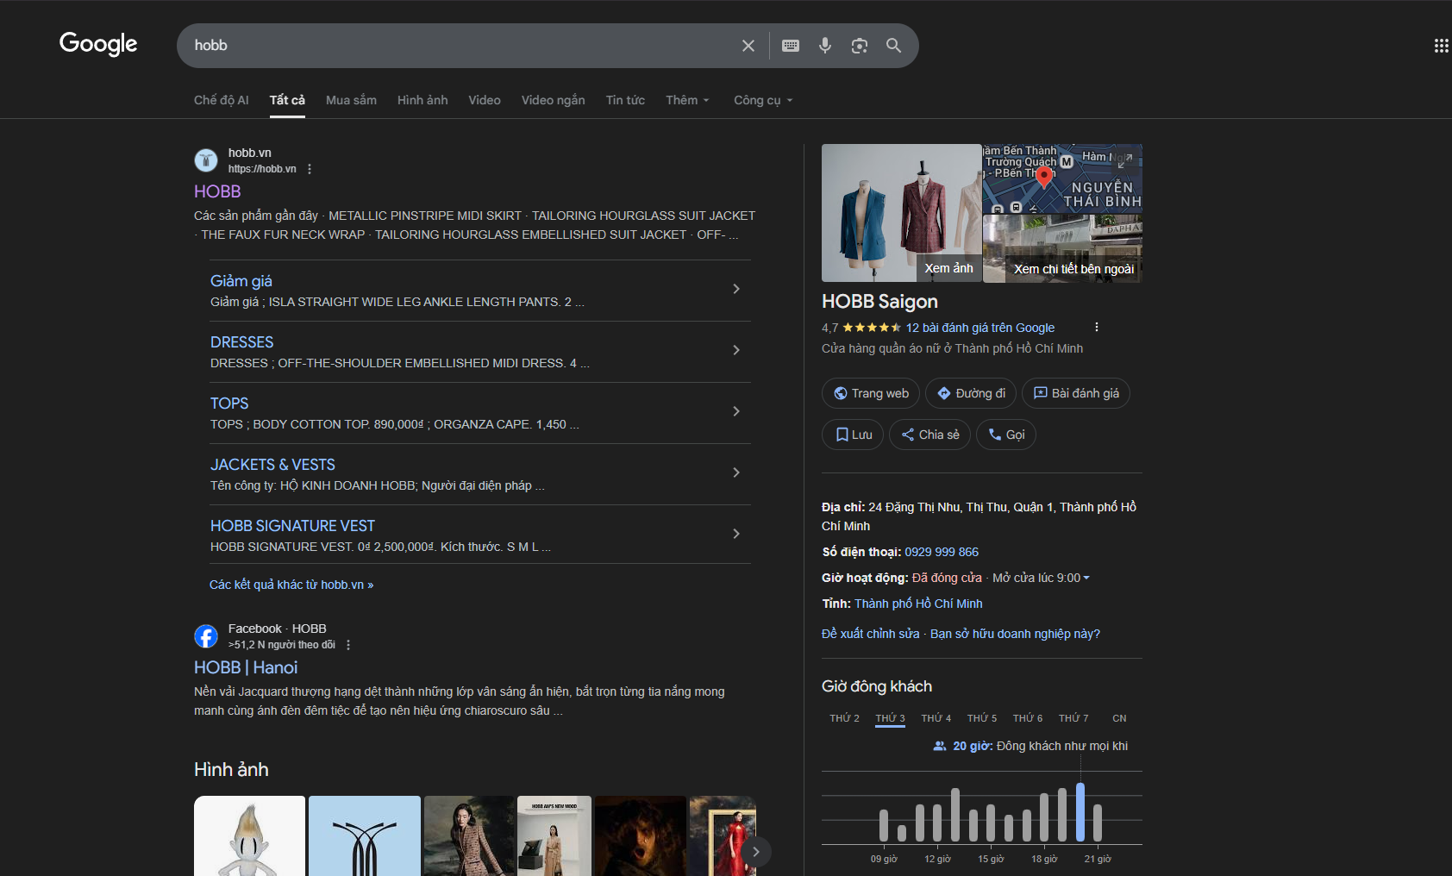The height and width of the screenshot is (876, 1452).
Task: Open more options beside HOBB Saigon reviews
Action: coord(1096,328)
